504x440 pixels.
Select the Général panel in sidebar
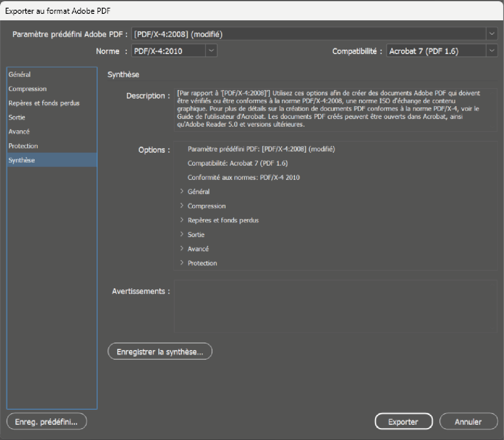[x=19, y=74]
